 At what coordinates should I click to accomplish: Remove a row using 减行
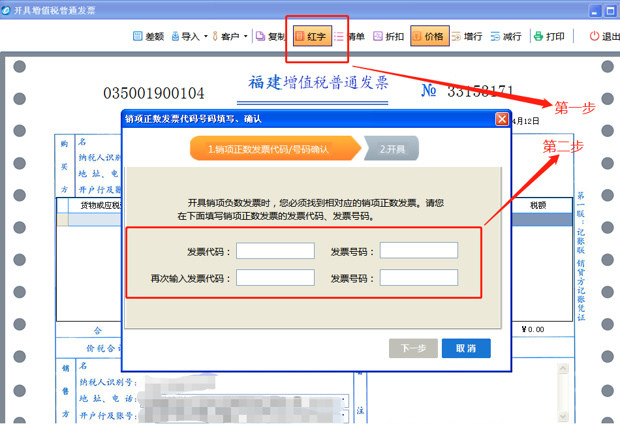click(x=506, y=37)
